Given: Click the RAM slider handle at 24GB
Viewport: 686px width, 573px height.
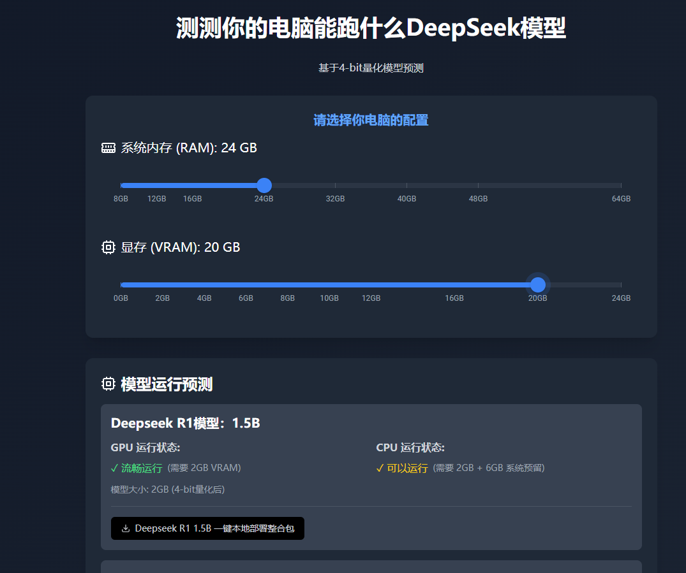Looking at the screenshot, I should (x=264, y=185).
